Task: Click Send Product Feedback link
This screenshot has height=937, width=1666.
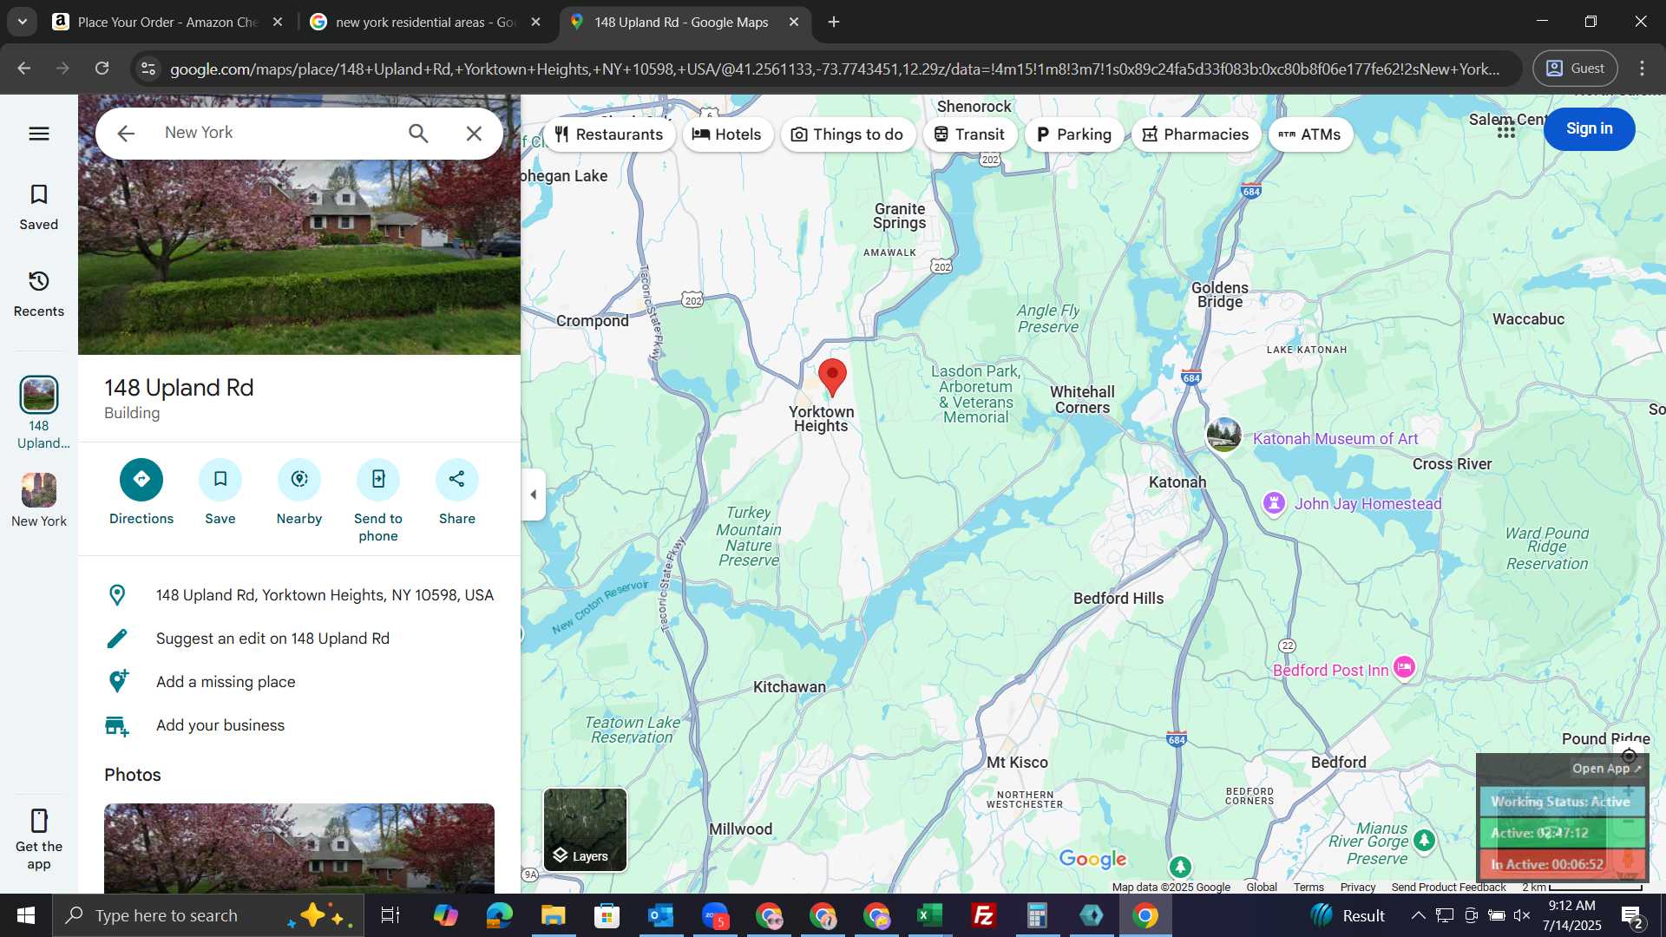Action: [1448, 887]
